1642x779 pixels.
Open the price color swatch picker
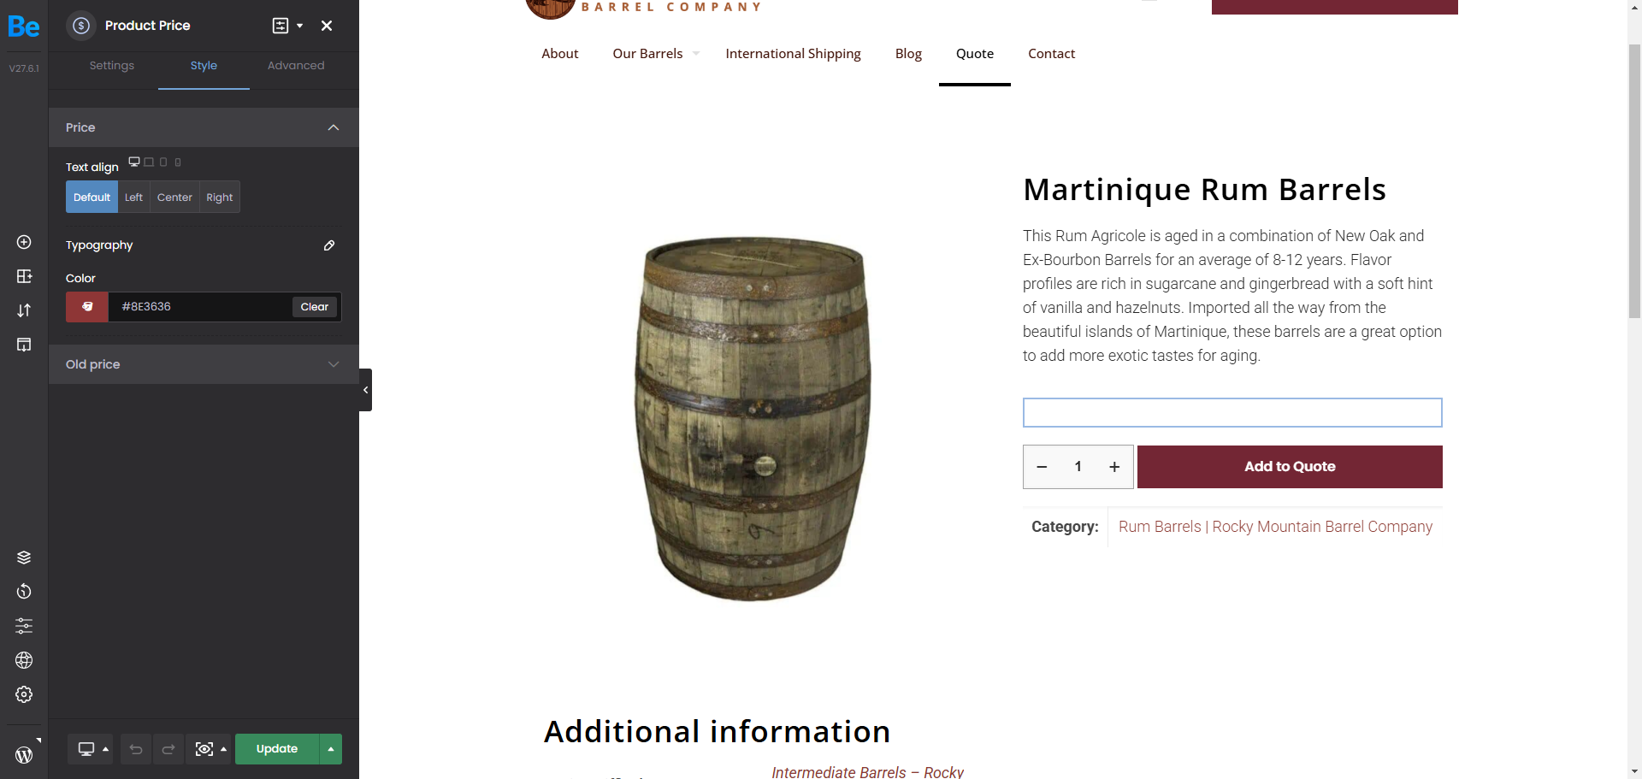[x=87, y=307]
